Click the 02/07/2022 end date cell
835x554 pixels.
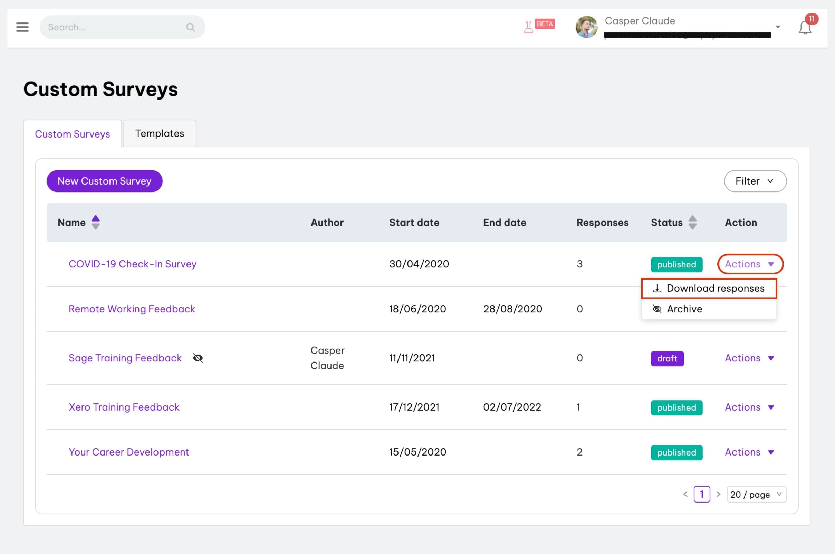tap(512, 407)
